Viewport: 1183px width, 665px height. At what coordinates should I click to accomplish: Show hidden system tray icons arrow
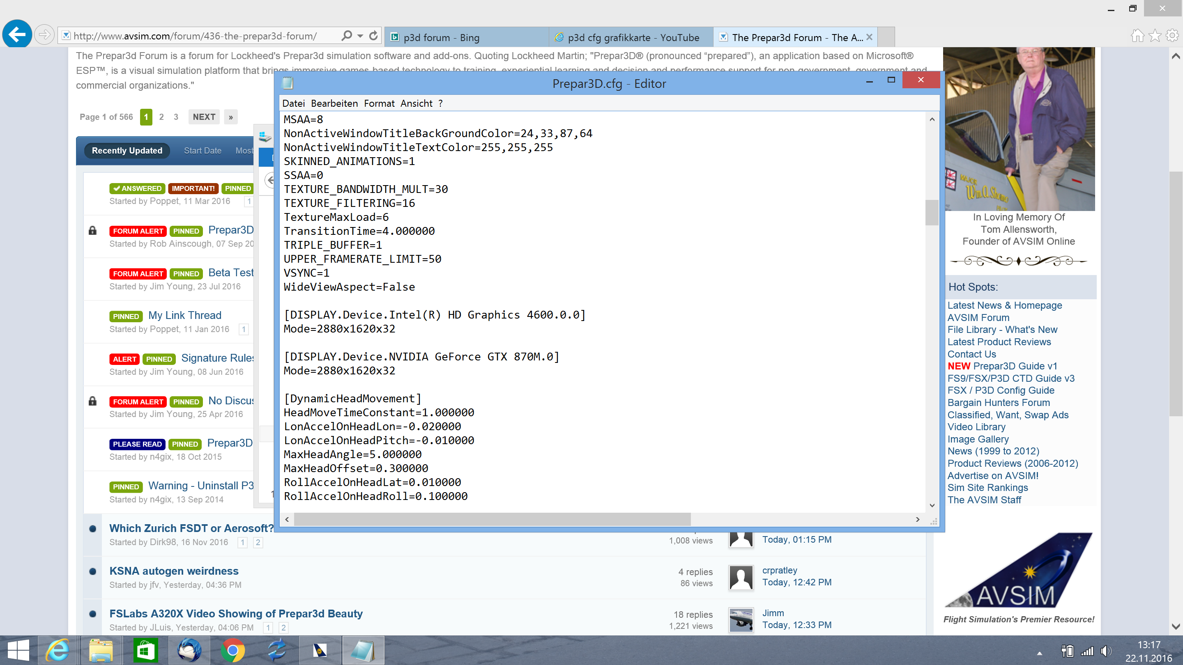click(1039, 653)
